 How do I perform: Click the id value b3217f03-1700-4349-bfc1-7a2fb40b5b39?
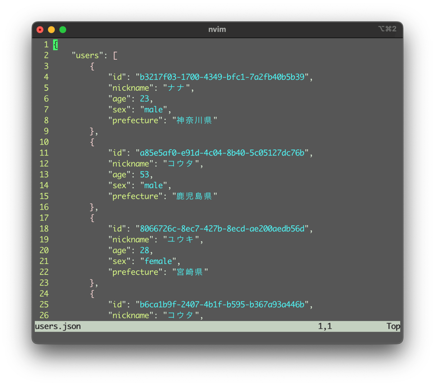[222, 77]
